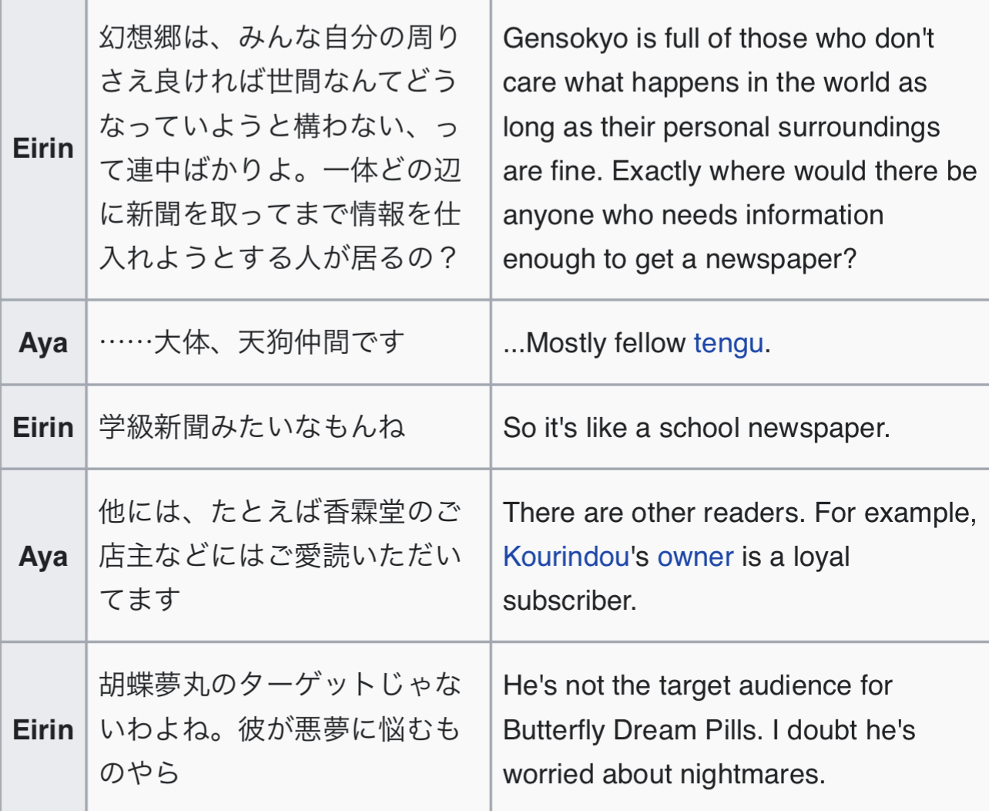The image size is (989, 811).
Task: Click the Japanese text 学級新聞みたいなもんね
Action: (x=252, y=427)
